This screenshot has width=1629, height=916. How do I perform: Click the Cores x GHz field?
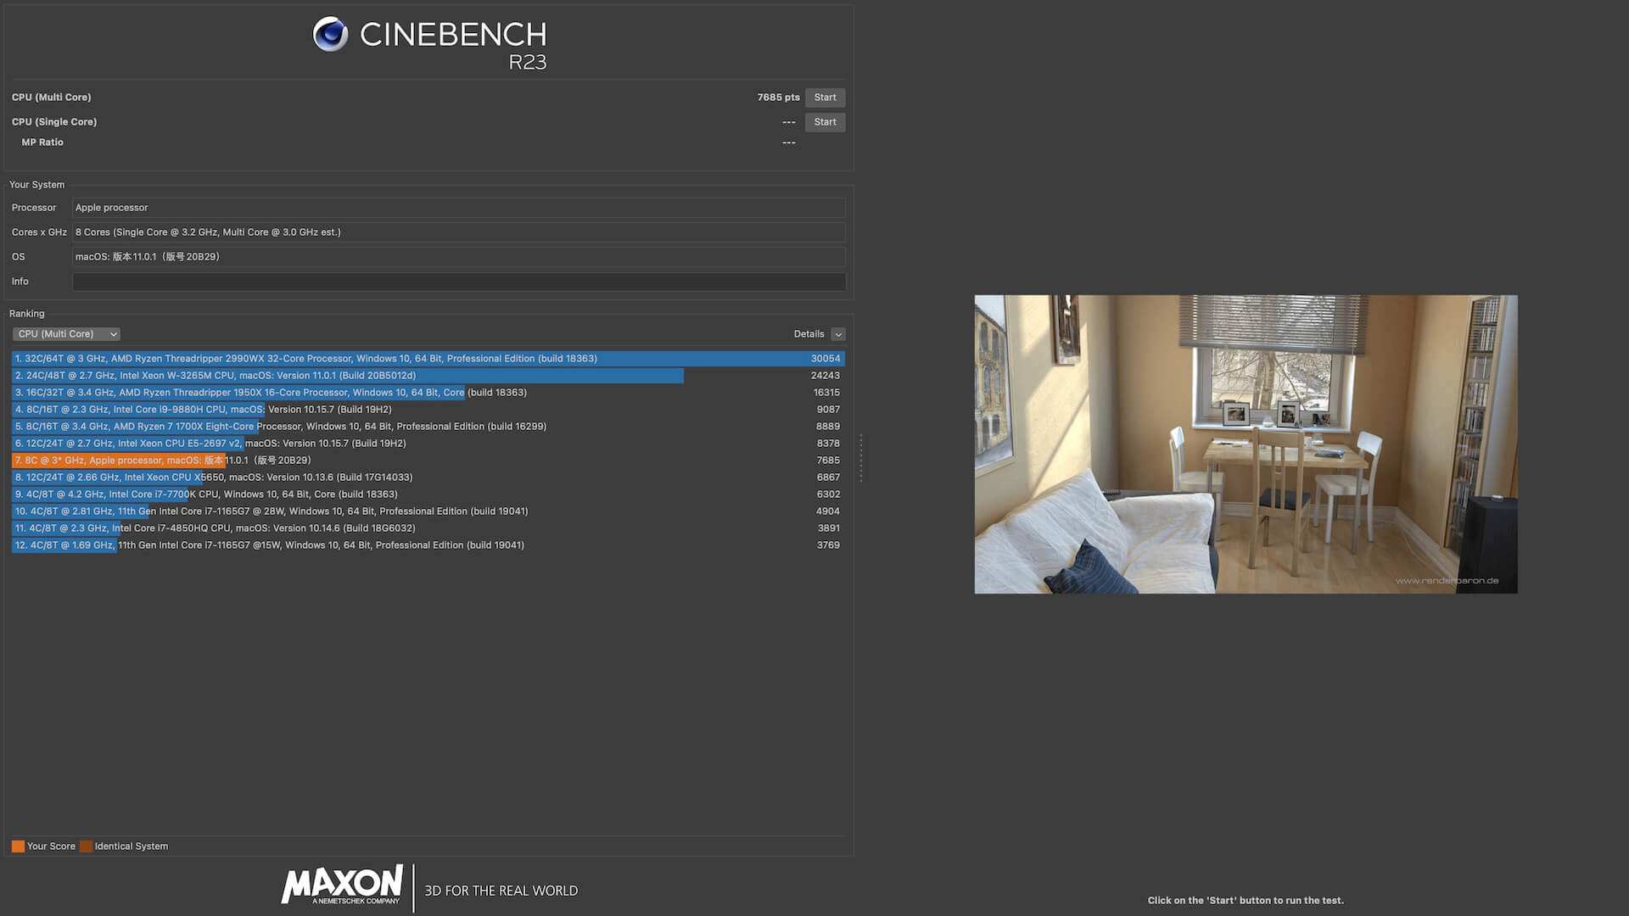459,232
